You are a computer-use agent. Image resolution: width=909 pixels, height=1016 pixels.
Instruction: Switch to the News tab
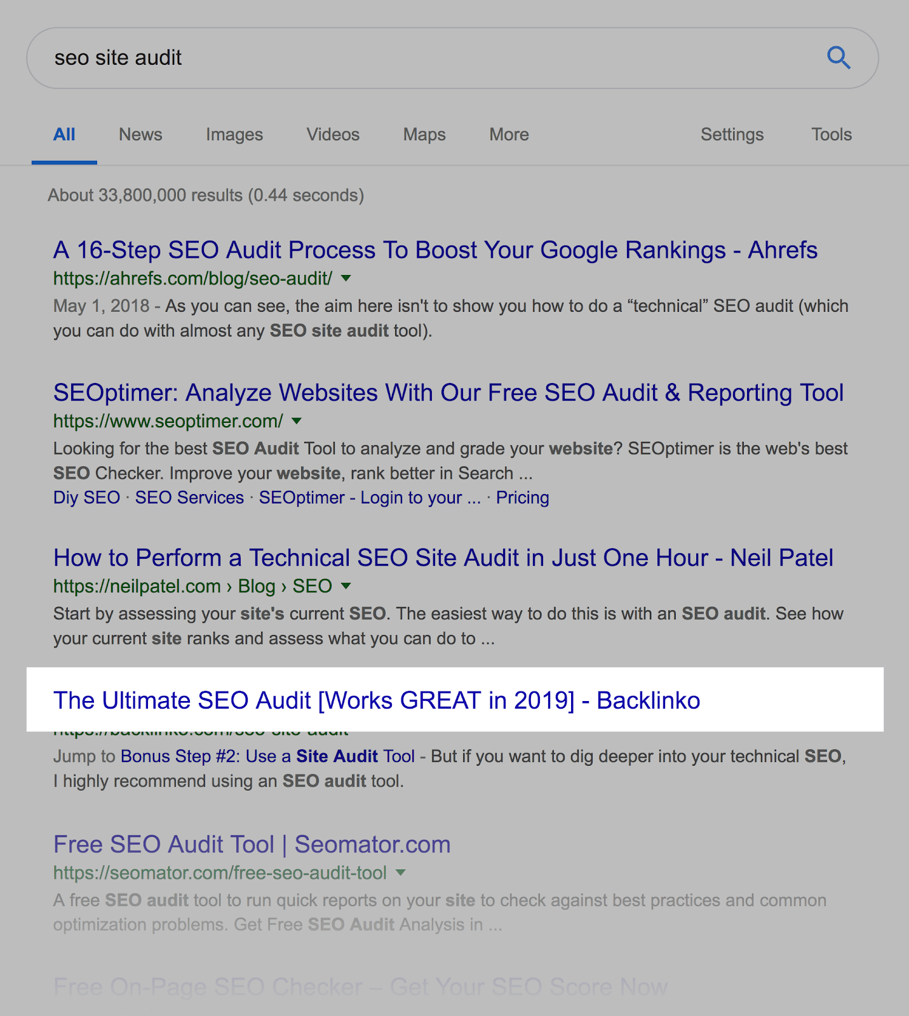(x=140, y=135)
